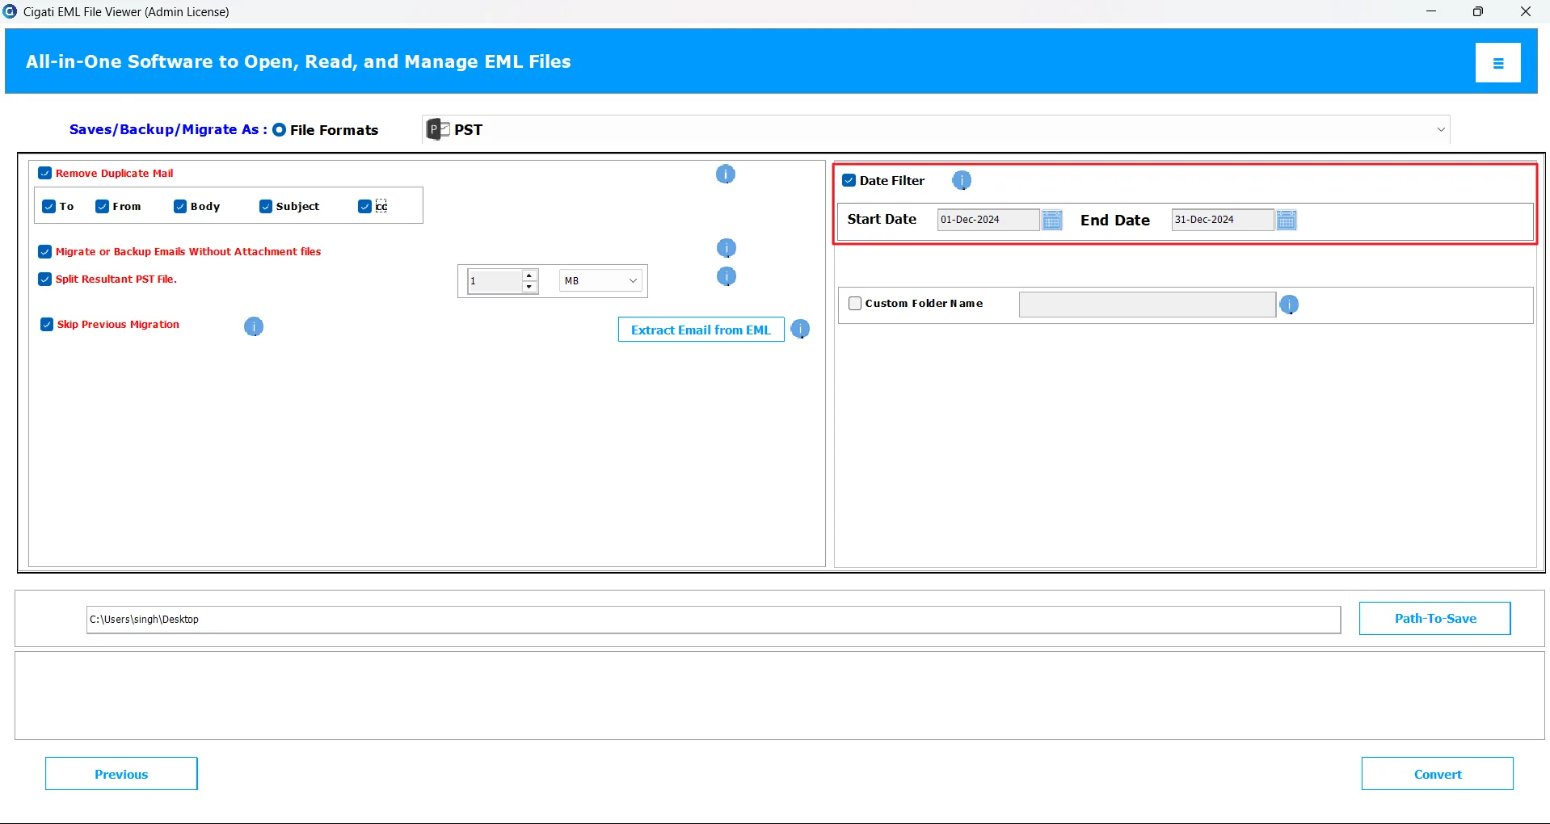
Task: Click the info icon next to Date Filter
Action: coord(962,181)
